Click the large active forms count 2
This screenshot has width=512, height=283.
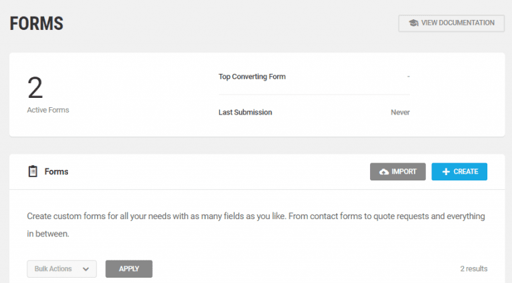(35, 88)
